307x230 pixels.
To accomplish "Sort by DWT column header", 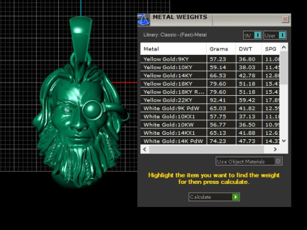I will [x=249, y=49].
